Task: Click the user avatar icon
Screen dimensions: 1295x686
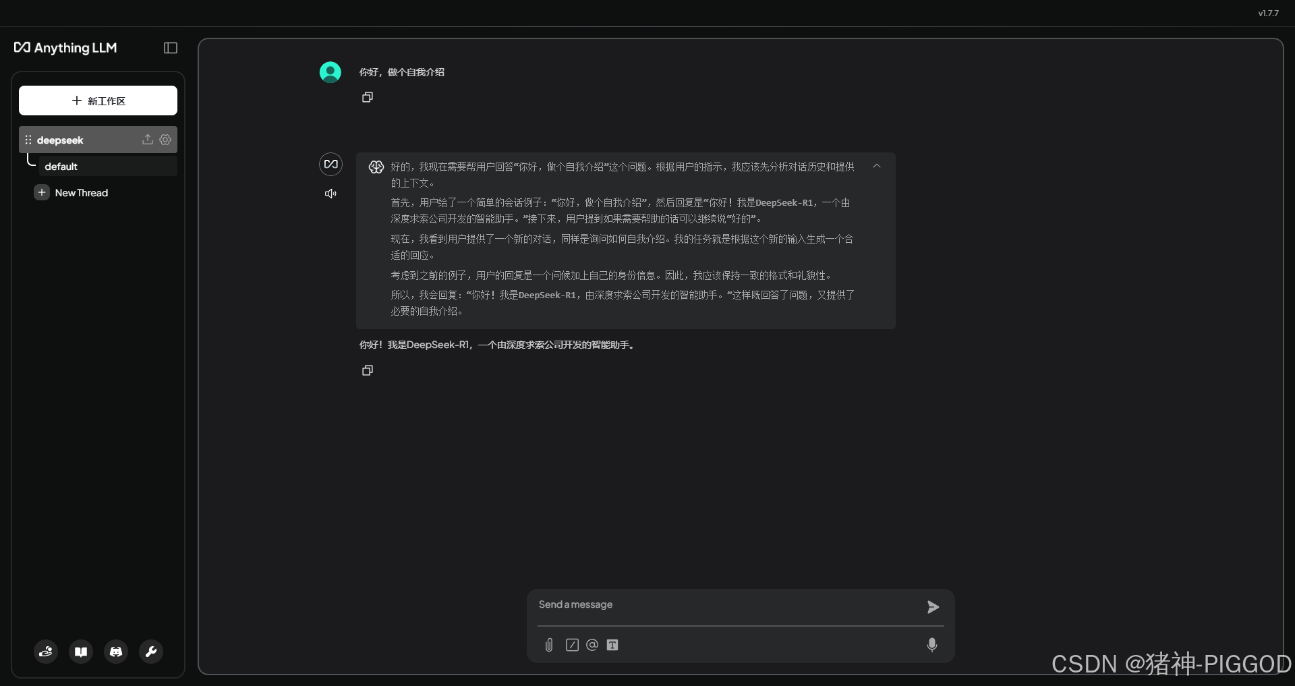Action: 330,72
